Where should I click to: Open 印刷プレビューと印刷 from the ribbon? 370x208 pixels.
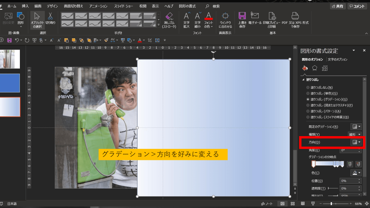pos(272,19)
